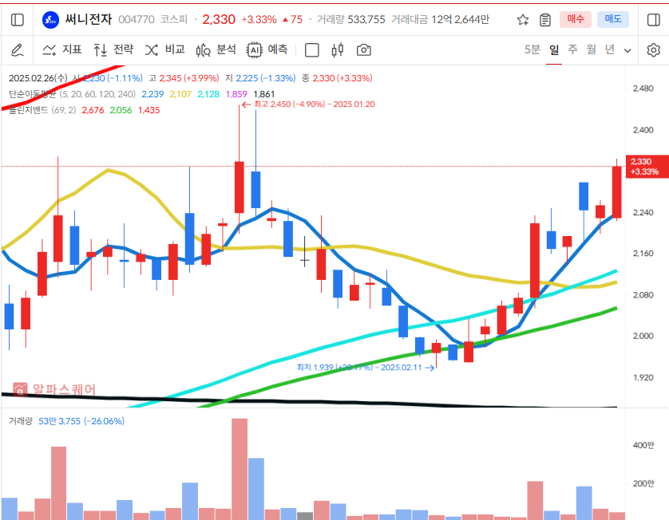Toggle the square layout box icon
The height and width of the screenshot is (520, 669).
(x=312, y=50)
